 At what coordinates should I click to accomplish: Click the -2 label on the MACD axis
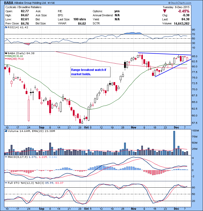point(193,176)
